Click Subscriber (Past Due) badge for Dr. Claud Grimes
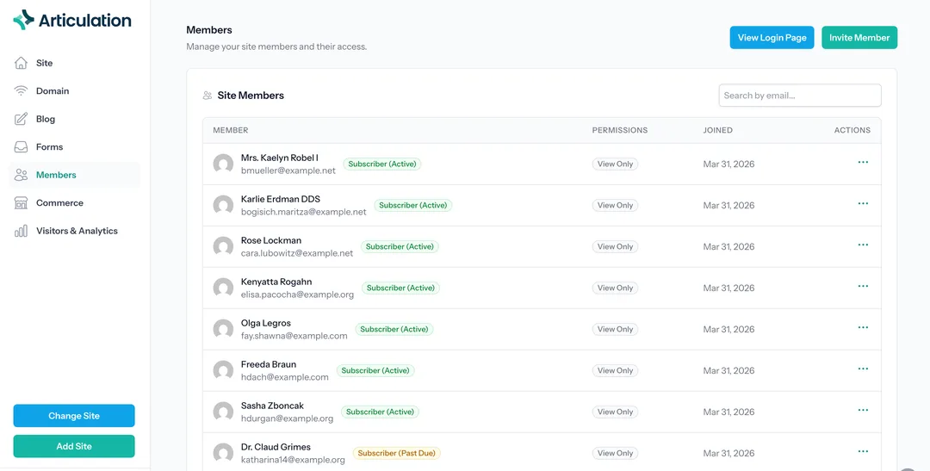Image resolution: width=930 pixels, height=471 pixels. coord(396,453)
